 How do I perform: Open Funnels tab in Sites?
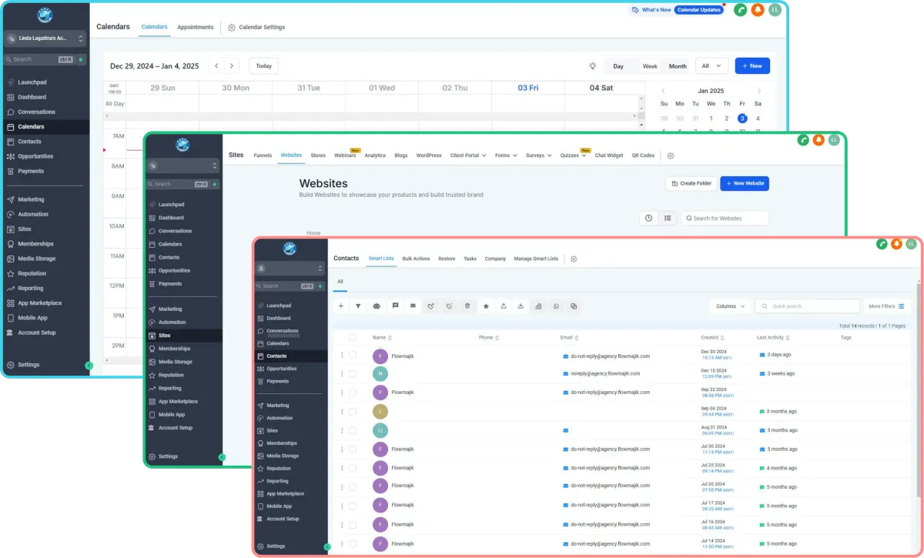[x=263, y=155]
